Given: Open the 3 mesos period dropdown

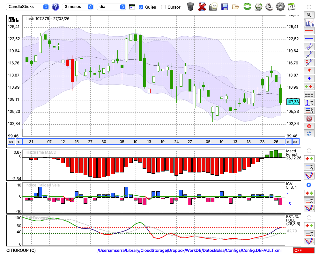Looking at the screenshot, I should click(x=78, y=7).
